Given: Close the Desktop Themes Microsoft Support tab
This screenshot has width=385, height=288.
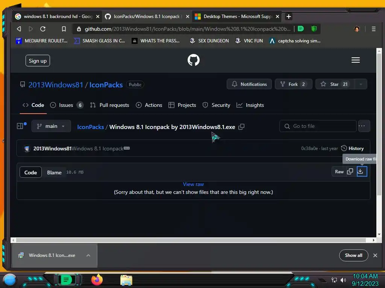Looking at the screenshot, I should (277, 16).
